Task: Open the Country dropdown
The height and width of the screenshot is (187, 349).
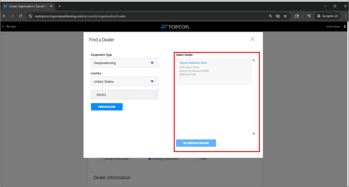Action: [124, 82]
